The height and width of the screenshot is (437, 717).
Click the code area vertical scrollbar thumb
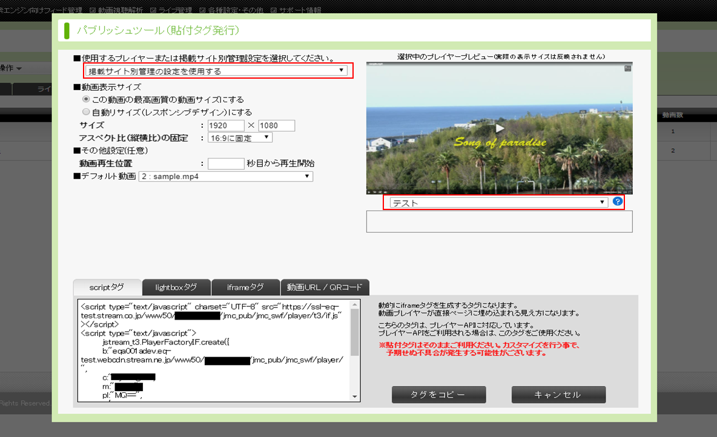point(355,332)
